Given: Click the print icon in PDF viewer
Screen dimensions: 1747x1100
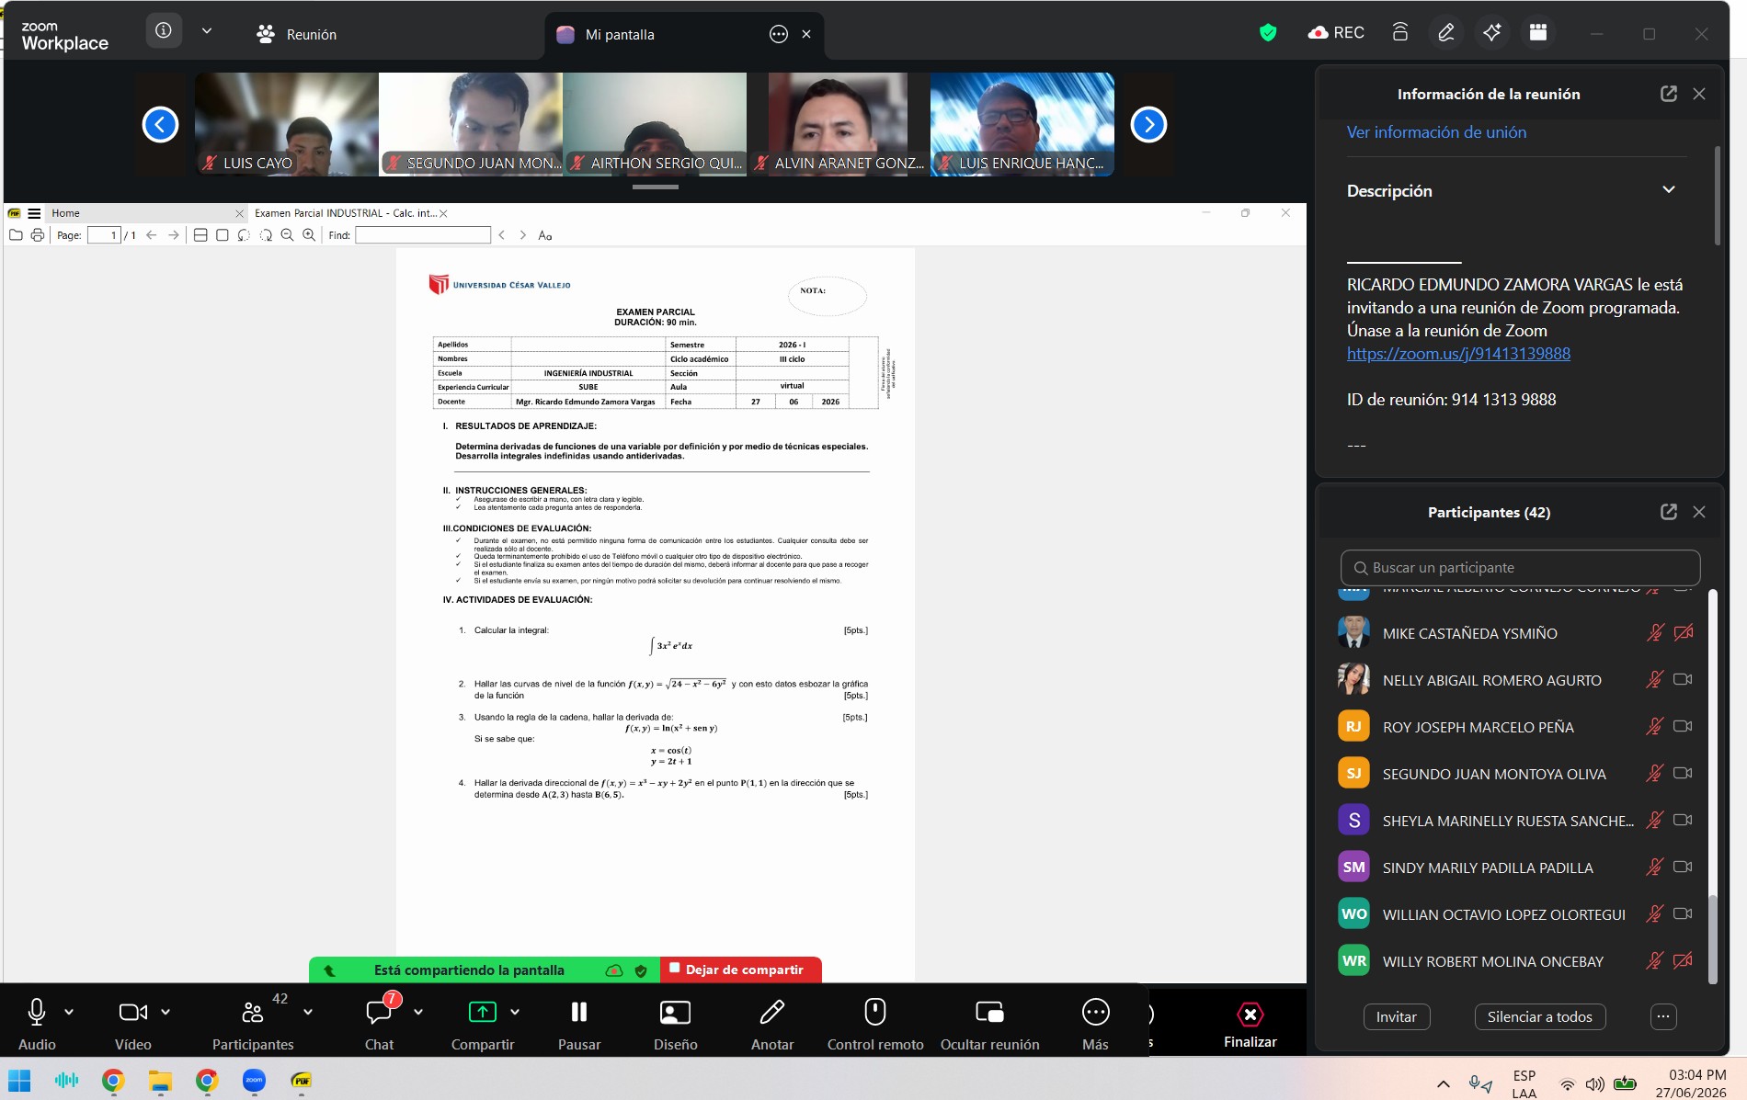Looking at the screenshot, I should 38,235.
